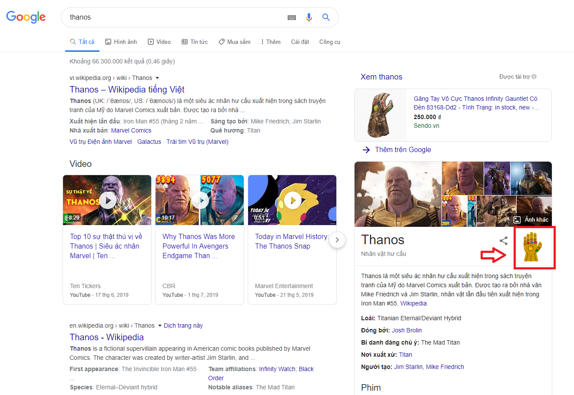The width and height of the screenshot is (574, 395).
Task: Open the Titan origin link in panel
Action: [x=405, y=355]
